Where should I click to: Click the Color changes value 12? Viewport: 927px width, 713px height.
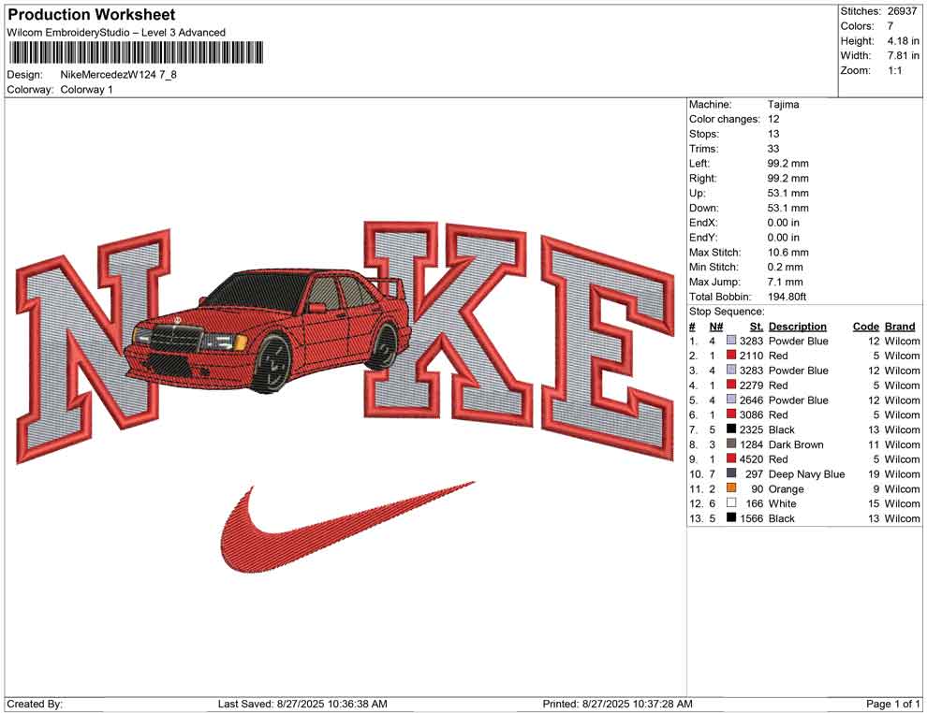pyautogui.click(x=773, y=119)
